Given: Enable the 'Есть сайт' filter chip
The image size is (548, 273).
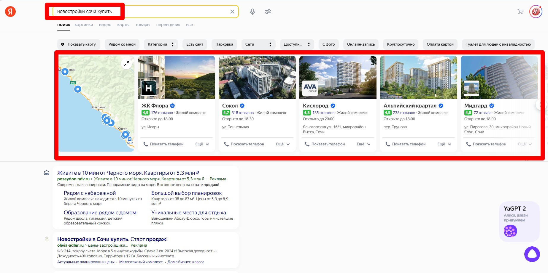Looking at the screenshot, I should tap(195, 44).
